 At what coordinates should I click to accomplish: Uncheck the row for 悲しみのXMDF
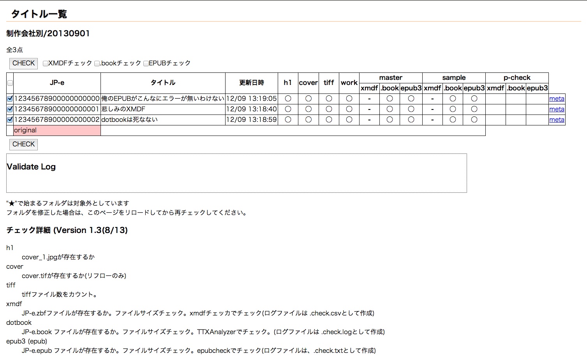[x=10, y=109]
